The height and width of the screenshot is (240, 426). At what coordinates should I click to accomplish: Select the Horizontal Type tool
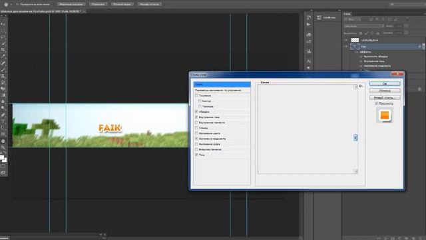(x=3, y=121)
